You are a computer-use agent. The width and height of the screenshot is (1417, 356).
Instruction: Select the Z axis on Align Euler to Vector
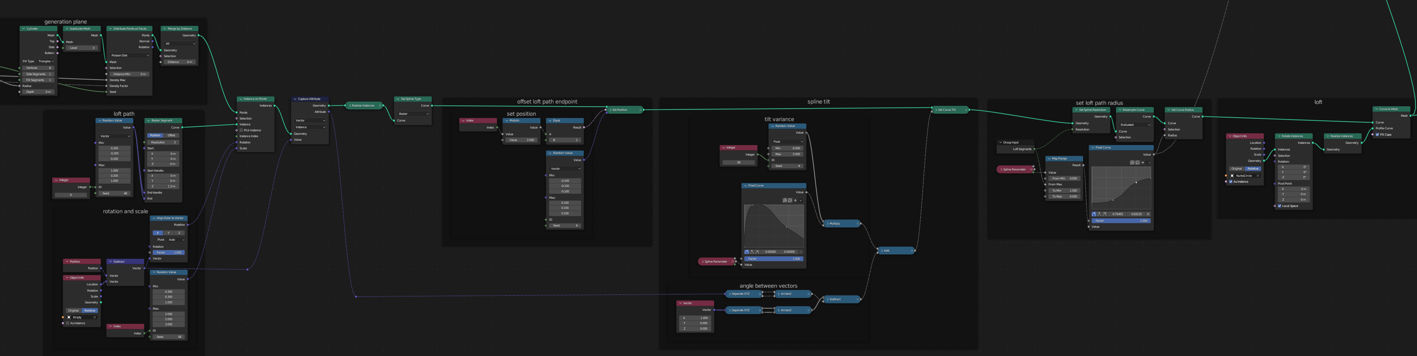[x=179, y=233]
